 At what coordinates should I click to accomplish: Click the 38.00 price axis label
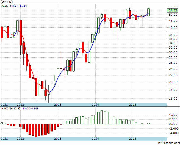click(x=174, y=35)
